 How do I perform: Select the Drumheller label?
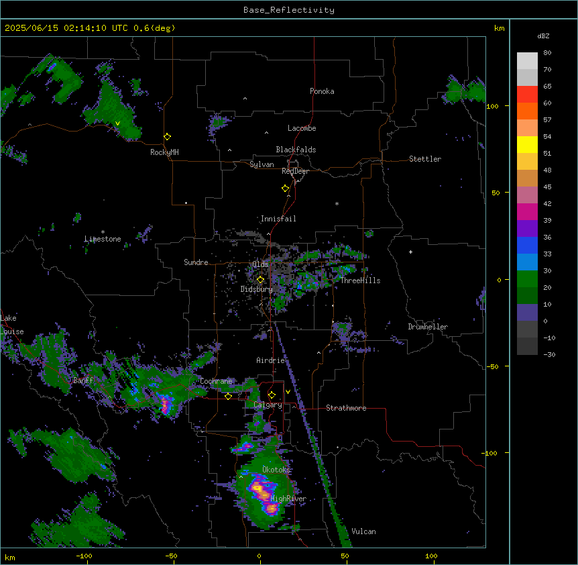428,327
